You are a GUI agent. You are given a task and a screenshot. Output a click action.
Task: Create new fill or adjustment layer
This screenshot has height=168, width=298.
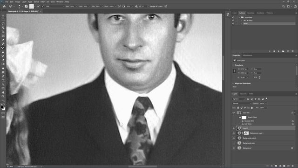(280, 166)
